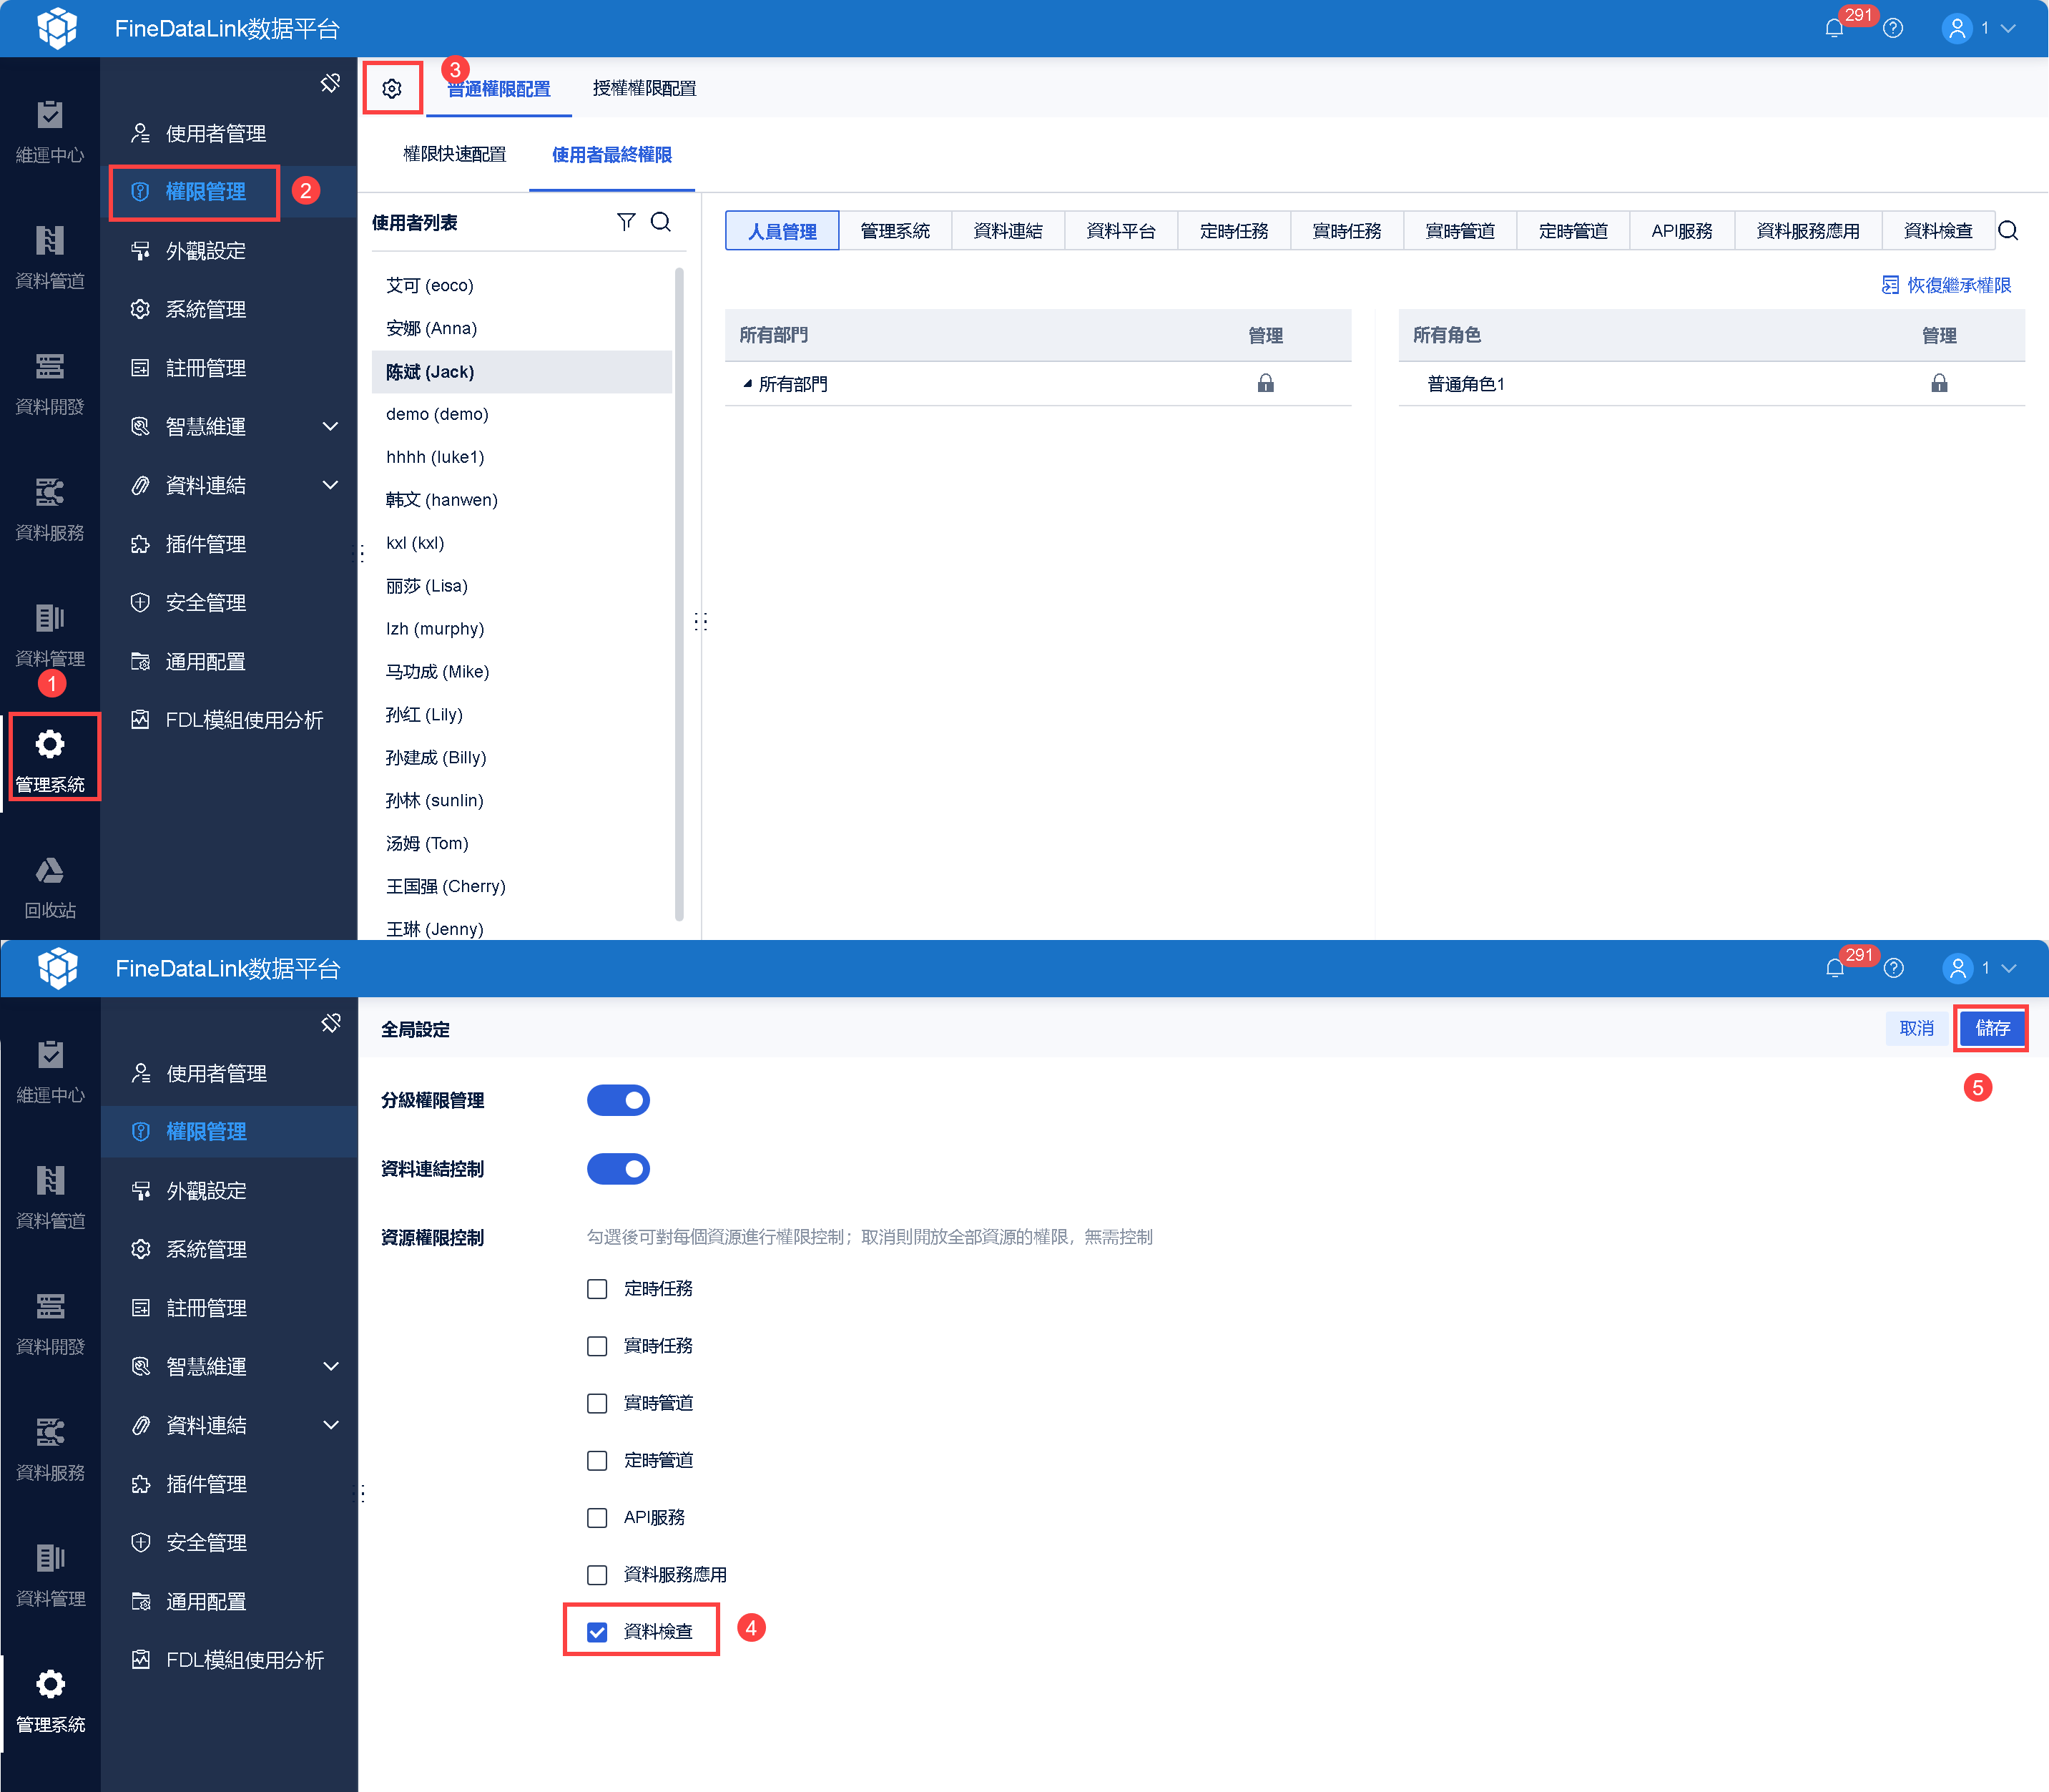Expand the 智慧維運 menu chevron
Screen dimensions: 2049x1792
pyautogui.click(x=331, y=427)
